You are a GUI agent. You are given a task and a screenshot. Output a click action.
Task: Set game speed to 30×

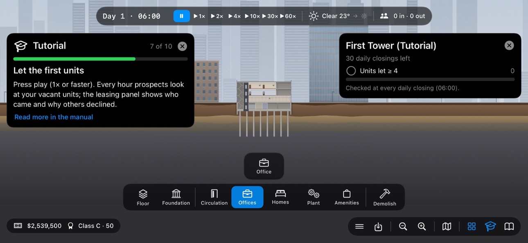tap(270, 16)
